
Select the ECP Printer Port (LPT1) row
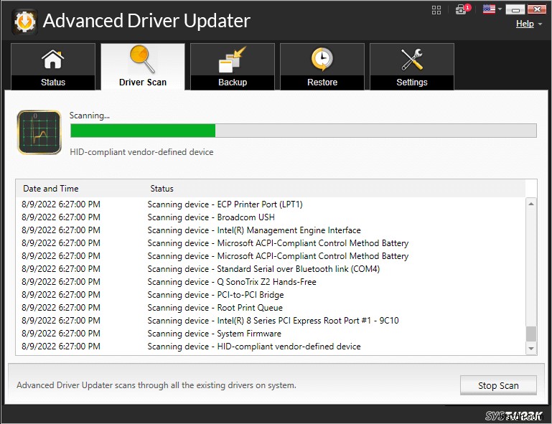[x=271, y=204]
